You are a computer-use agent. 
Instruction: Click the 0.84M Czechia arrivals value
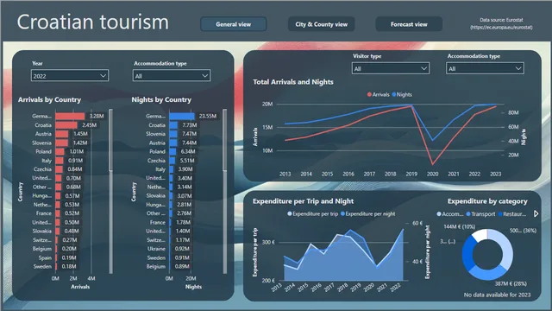coord(75,169)
